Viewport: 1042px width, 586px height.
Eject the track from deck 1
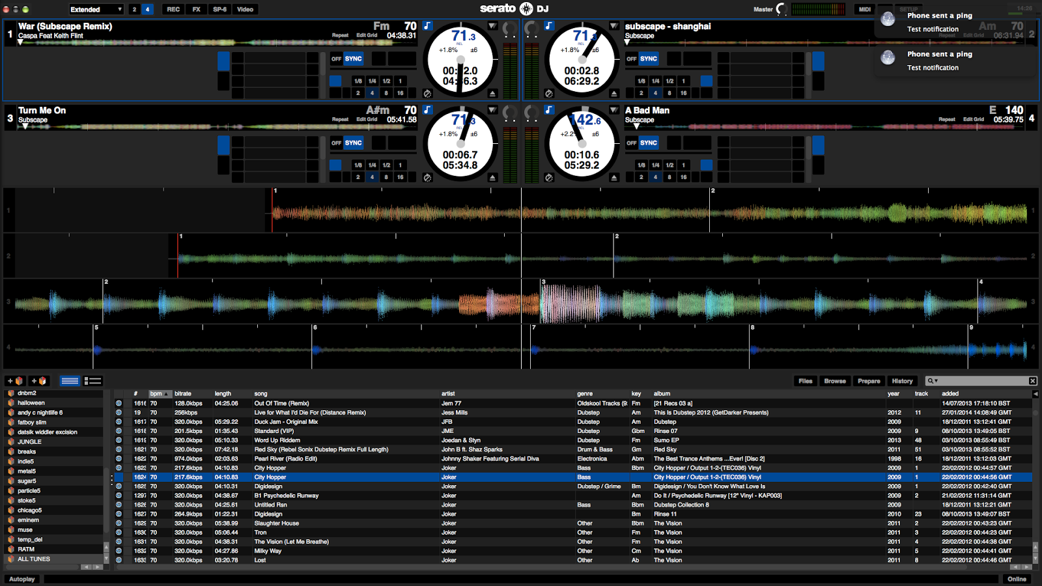pyautogui.click(x=492, y=94)
